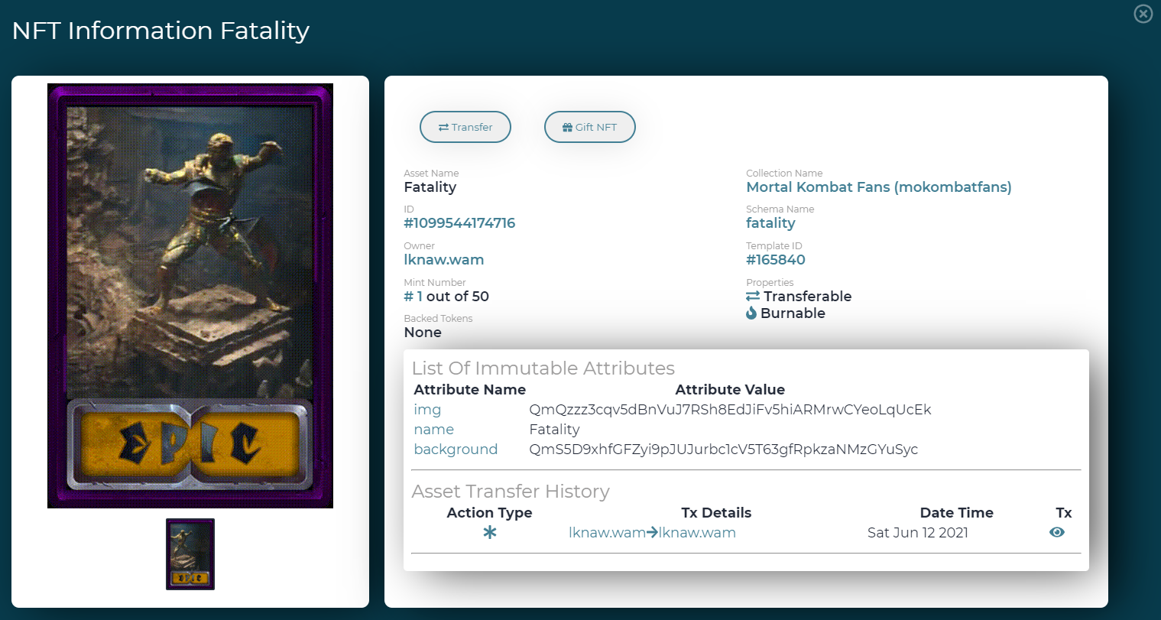Close the NFT Information dialog
Image resolution: width=1161 pixels, height=620 pixels.
(1143, 14)
